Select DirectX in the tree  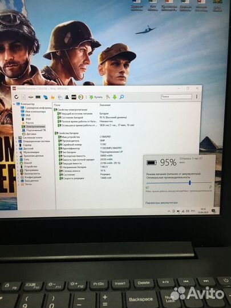tap(26, 163)
